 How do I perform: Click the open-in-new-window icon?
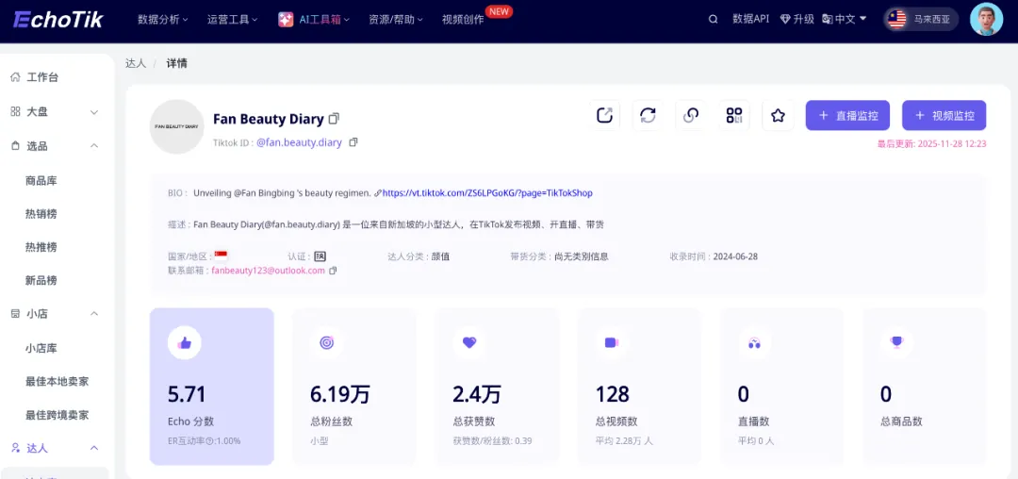(x=605, y=115)
